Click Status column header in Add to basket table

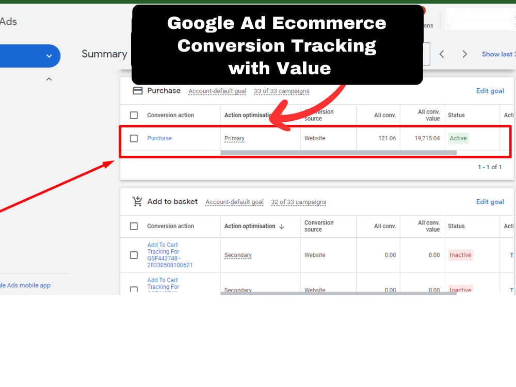pos(456,226)
